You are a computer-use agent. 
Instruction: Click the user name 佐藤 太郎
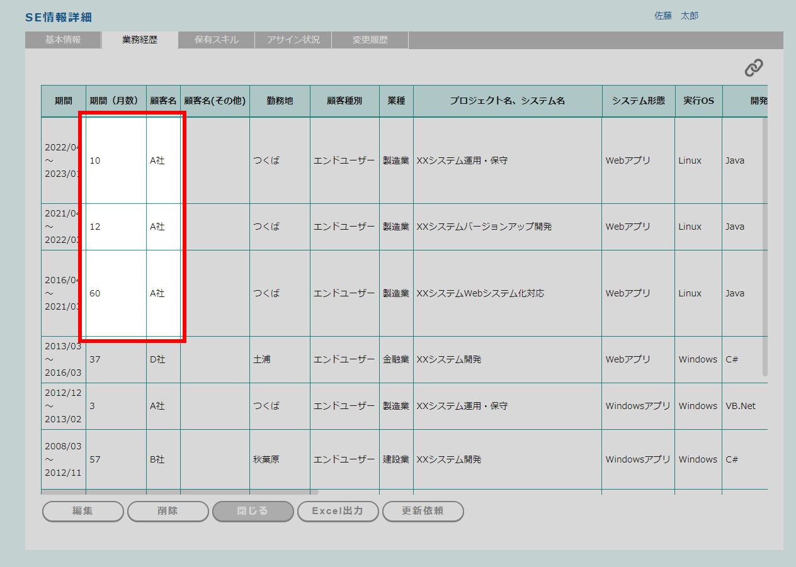(x=676, y=16)
